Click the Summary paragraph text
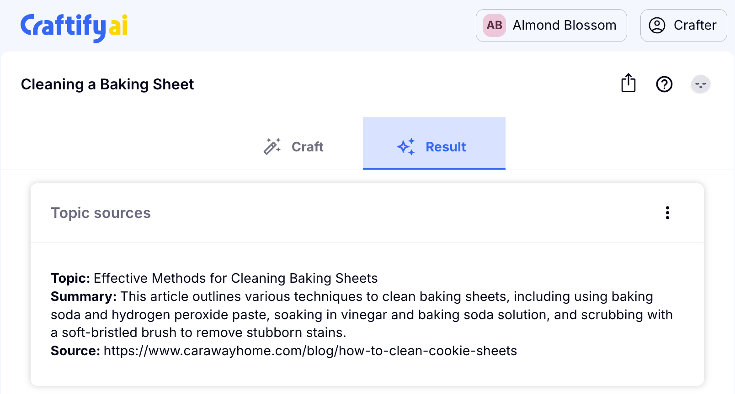 361,315
